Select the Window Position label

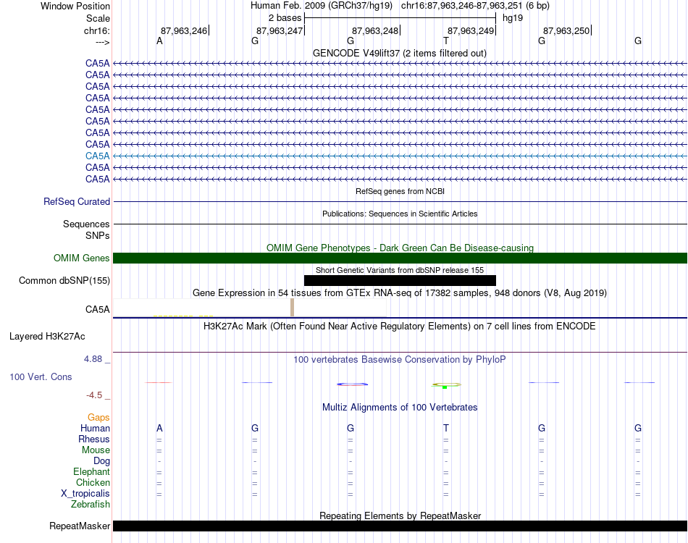(x=75, y=6)
